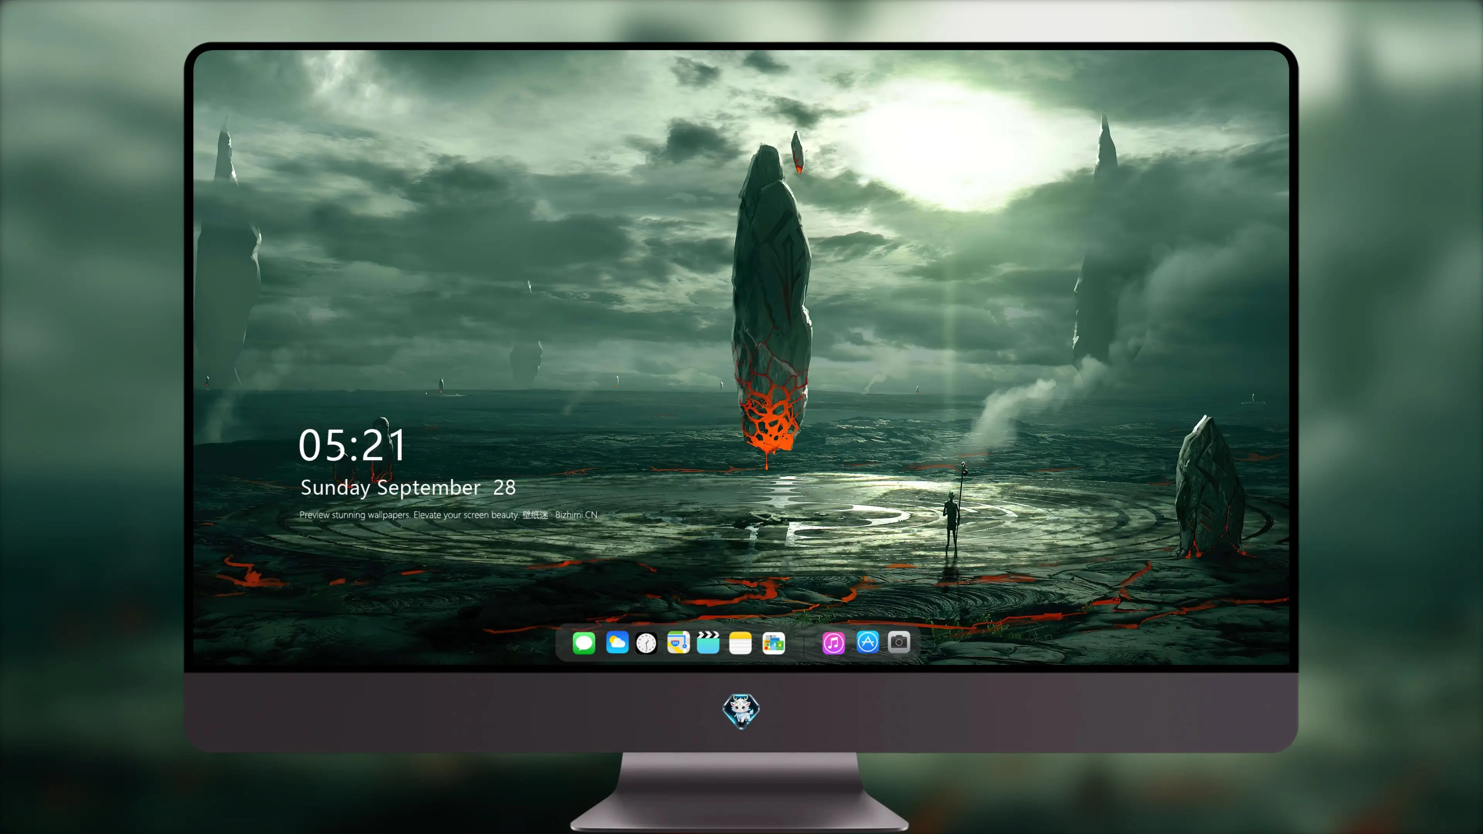Screen dimensions: 1483x834
Task: Launch the Weather app from the dock
Action: point(617,642)
